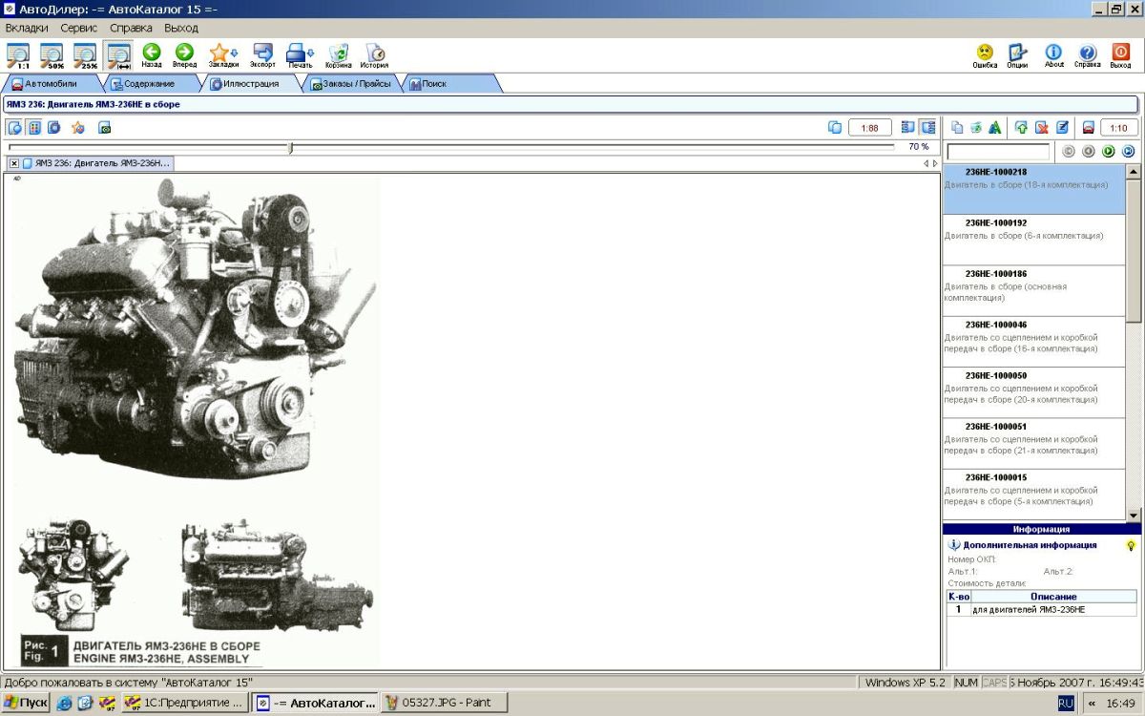This screenshot has height=716, width=1145.
Task: Select part 236НЕ-1000186 in the list
Action: pyautogui.click(x=1034, y=290)
